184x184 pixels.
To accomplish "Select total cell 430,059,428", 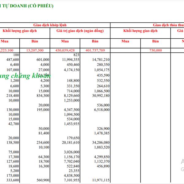I will 65,50.
